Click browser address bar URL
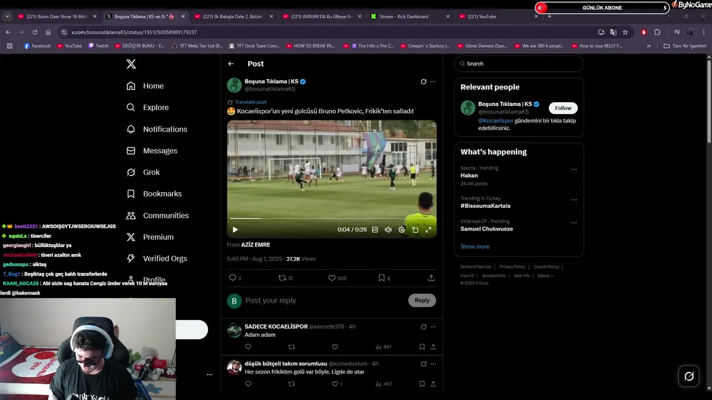 point(134,32)
